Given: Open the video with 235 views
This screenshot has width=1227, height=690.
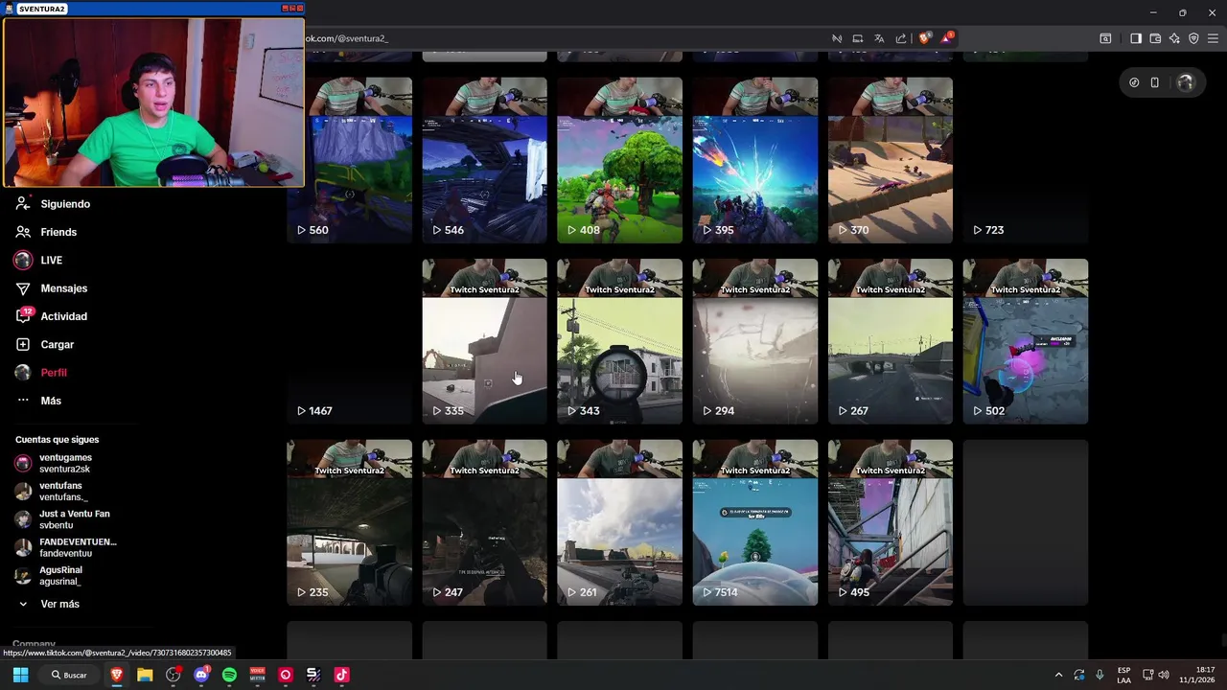Looking at the screenshot, I should [x=349, y=522].
